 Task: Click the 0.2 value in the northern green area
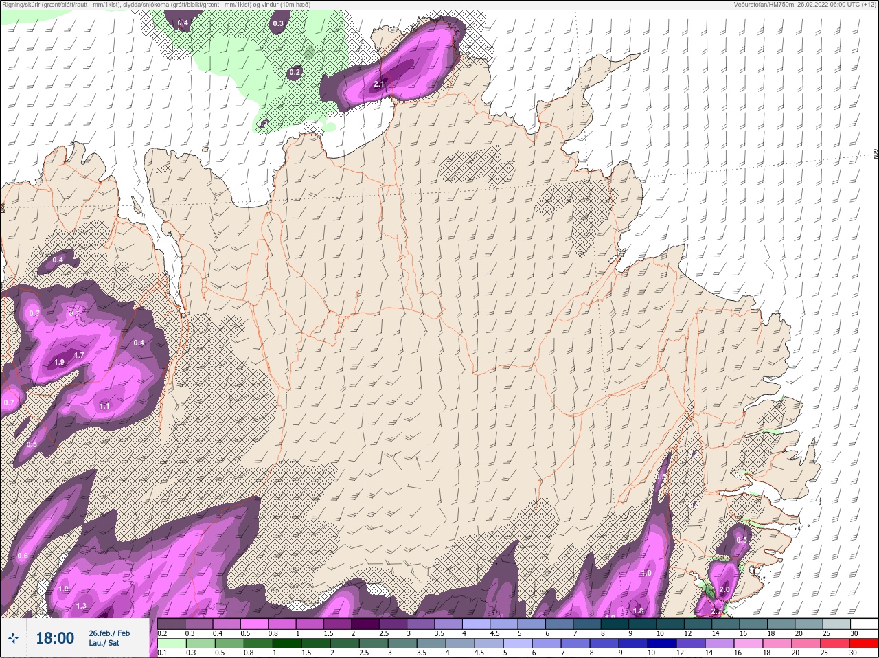click(295, 72)
